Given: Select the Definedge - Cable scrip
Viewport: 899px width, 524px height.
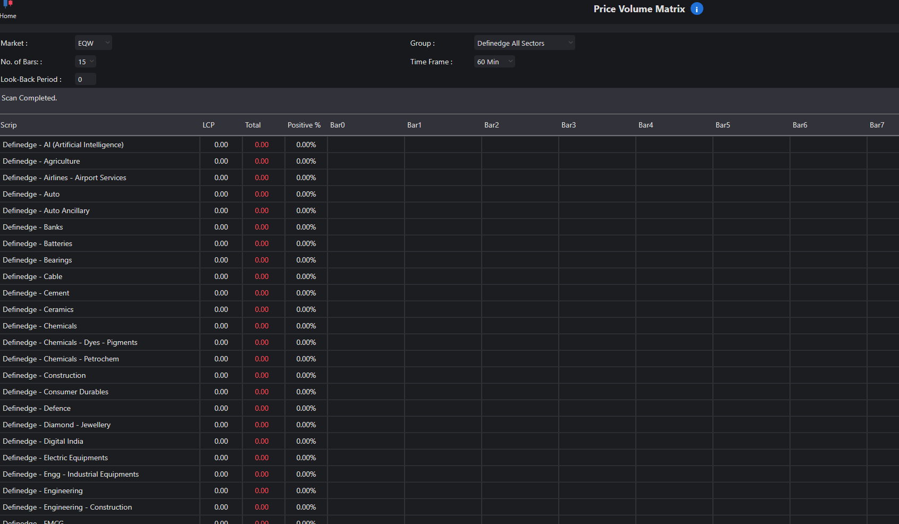Looking at the screenshot, I should 32,276.
